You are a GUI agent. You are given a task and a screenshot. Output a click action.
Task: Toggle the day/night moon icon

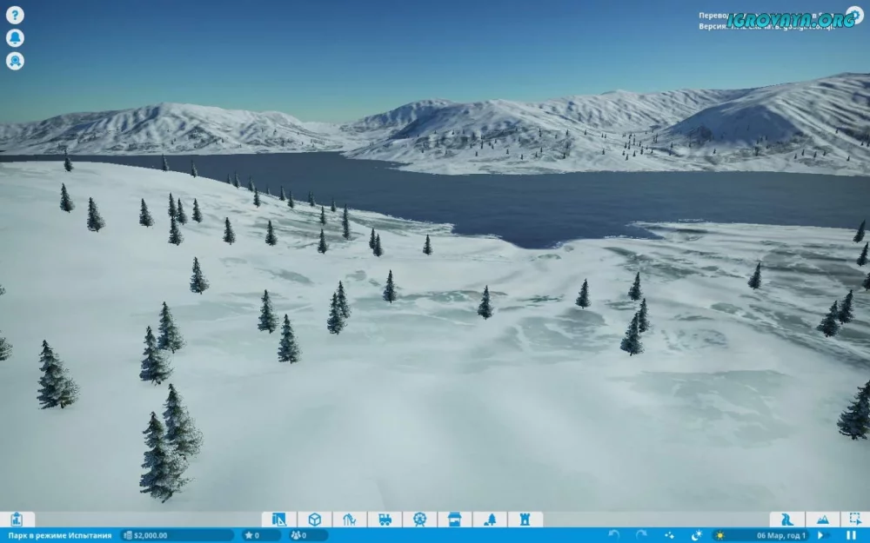point(696,535)
